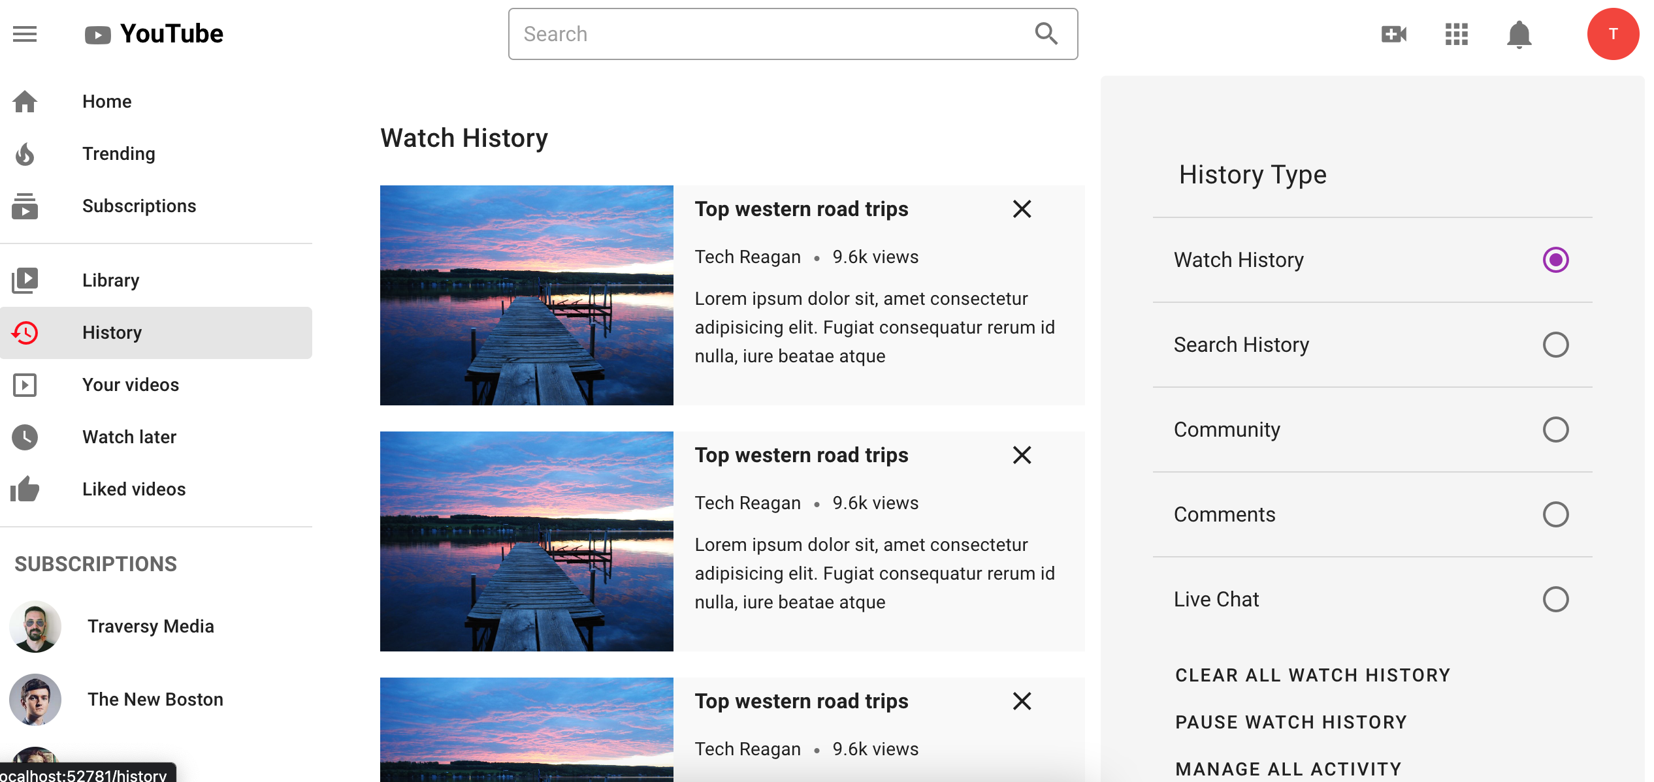Select the Comments history type
Viewport: 1654px width, 782px height.
point(1557,514)
